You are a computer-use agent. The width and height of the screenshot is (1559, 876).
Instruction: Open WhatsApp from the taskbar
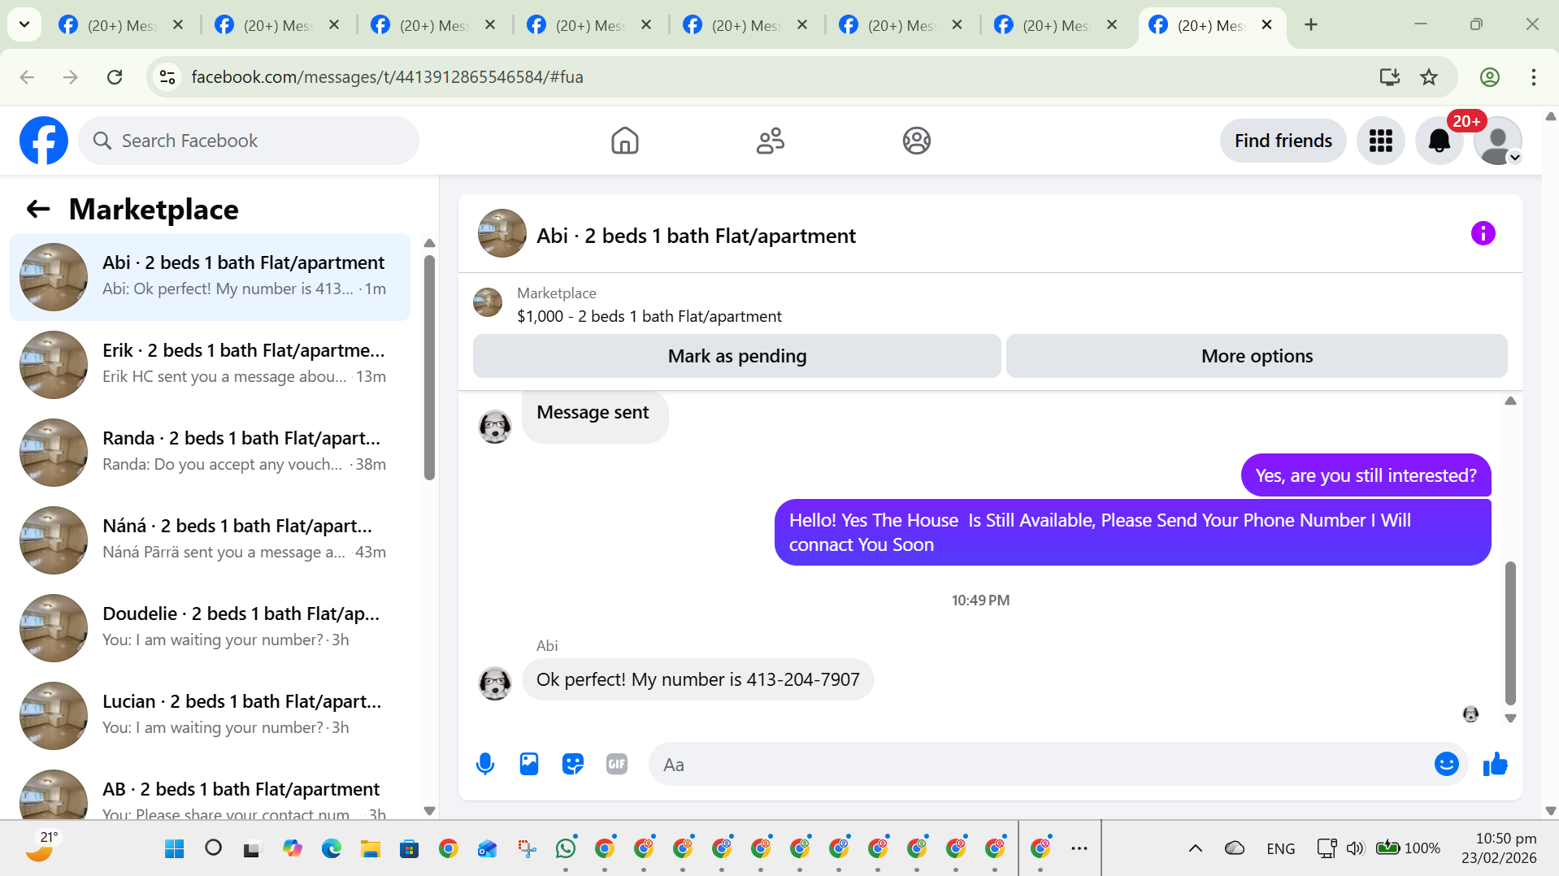coord(566,848)
